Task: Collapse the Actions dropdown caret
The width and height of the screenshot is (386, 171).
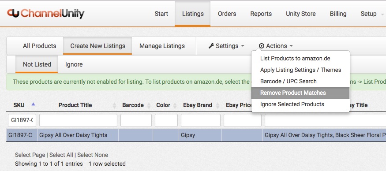Action: [x=291, y=46]
